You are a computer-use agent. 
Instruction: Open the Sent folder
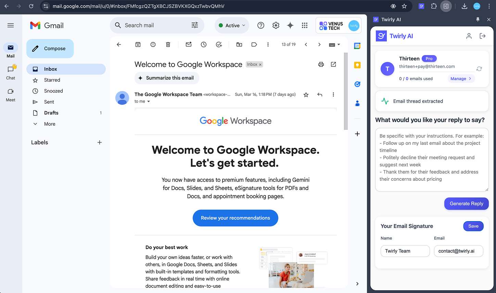[66, 102]
